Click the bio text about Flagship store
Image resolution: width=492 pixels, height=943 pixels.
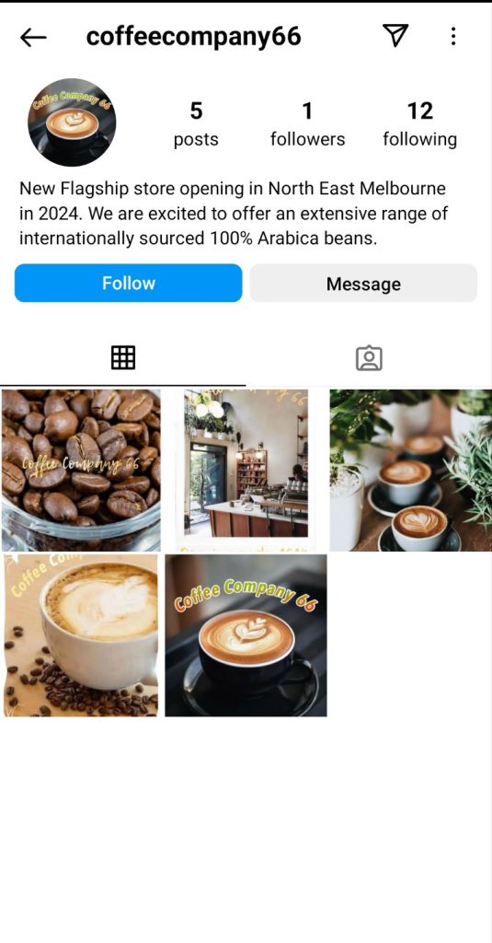tap(234, 214)
